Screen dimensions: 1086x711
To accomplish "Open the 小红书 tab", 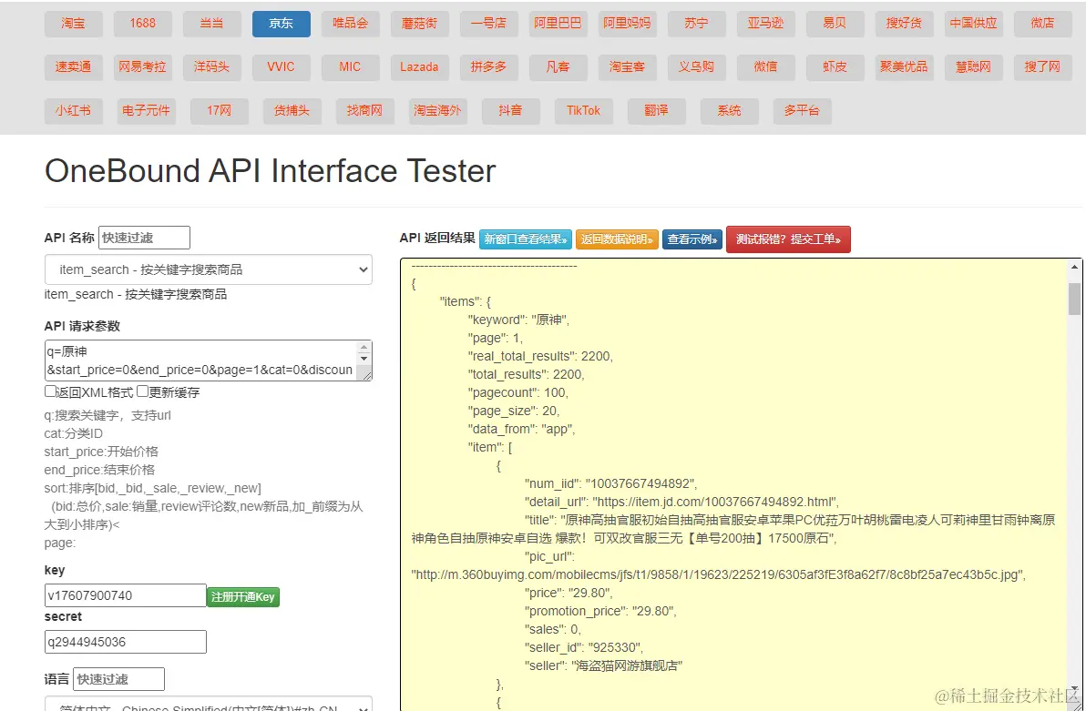I will [x=74, y=111].
